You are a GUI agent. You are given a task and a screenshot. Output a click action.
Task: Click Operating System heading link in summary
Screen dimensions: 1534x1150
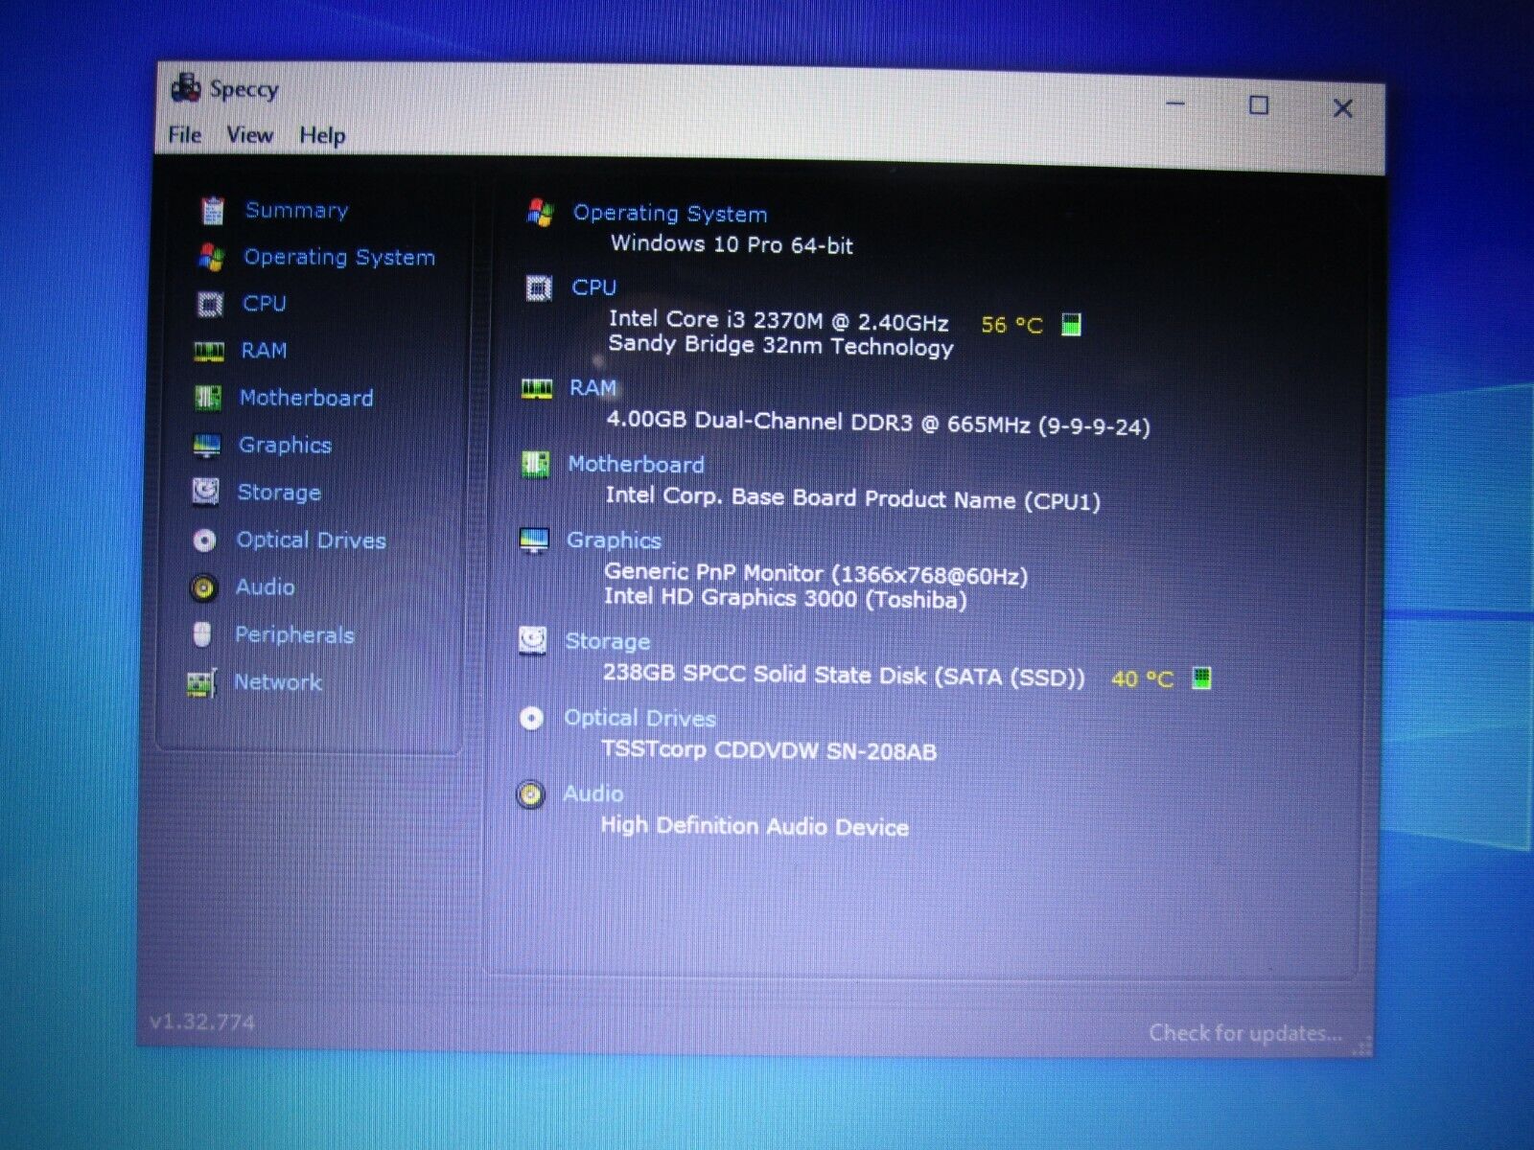(x=670, y=214)
